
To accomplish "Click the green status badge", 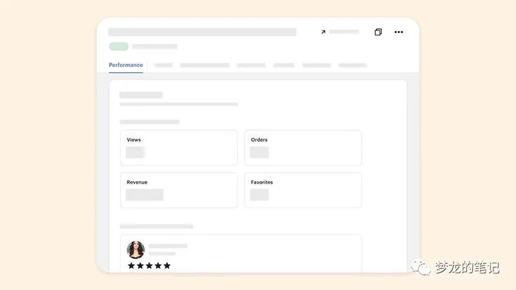I will pos(119,46).
